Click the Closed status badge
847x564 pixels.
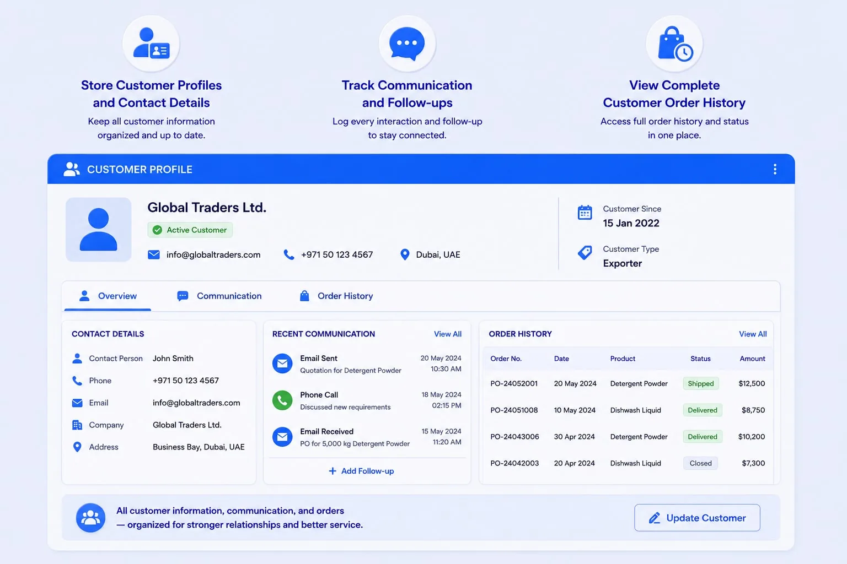click(700, 463)
